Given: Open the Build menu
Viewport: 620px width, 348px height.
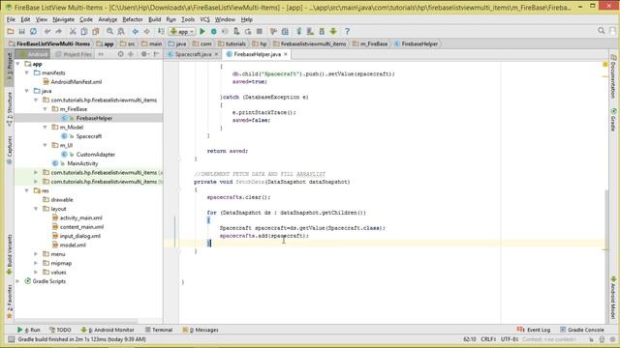Looking at the screenshot, I should coord(155,19).
